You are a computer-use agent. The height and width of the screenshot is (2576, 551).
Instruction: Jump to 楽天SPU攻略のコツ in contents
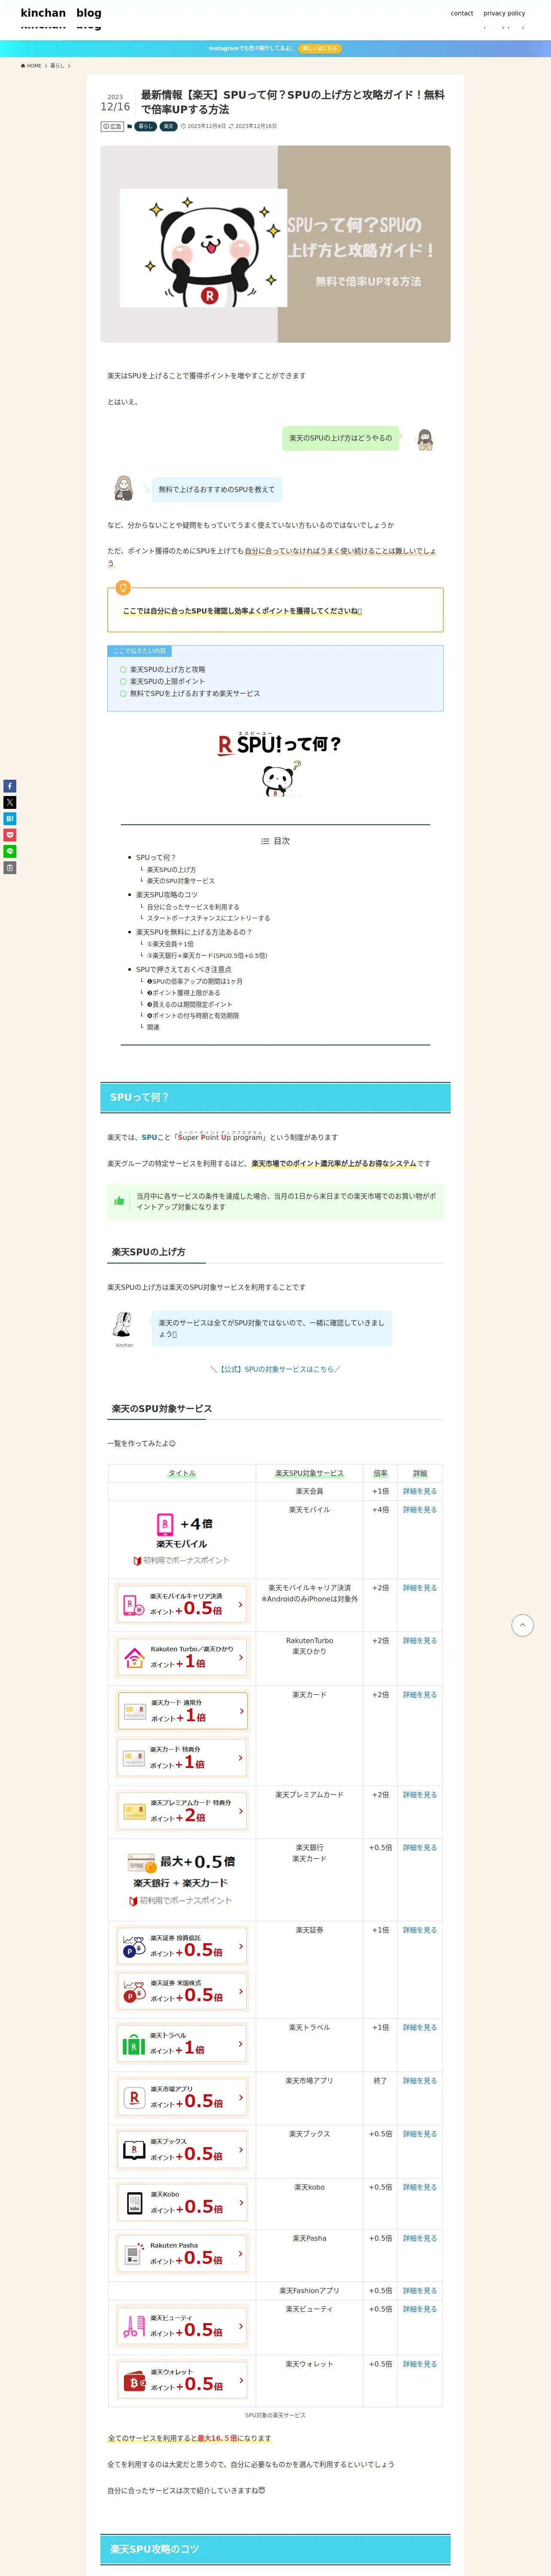pos(167,895)
